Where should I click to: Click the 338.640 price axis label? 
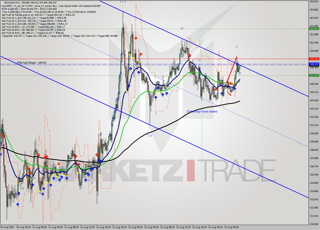[314, 150]
